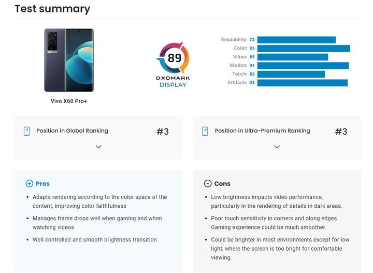Screen dimensions: 373x273
Task: Click the Readability score bar
Action: (296, 40)
